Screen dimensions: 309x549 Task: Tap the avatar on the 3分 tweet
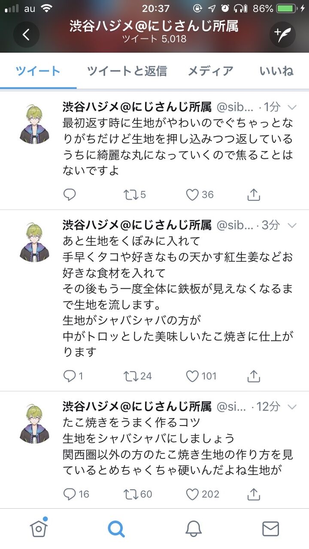[35, 243]
